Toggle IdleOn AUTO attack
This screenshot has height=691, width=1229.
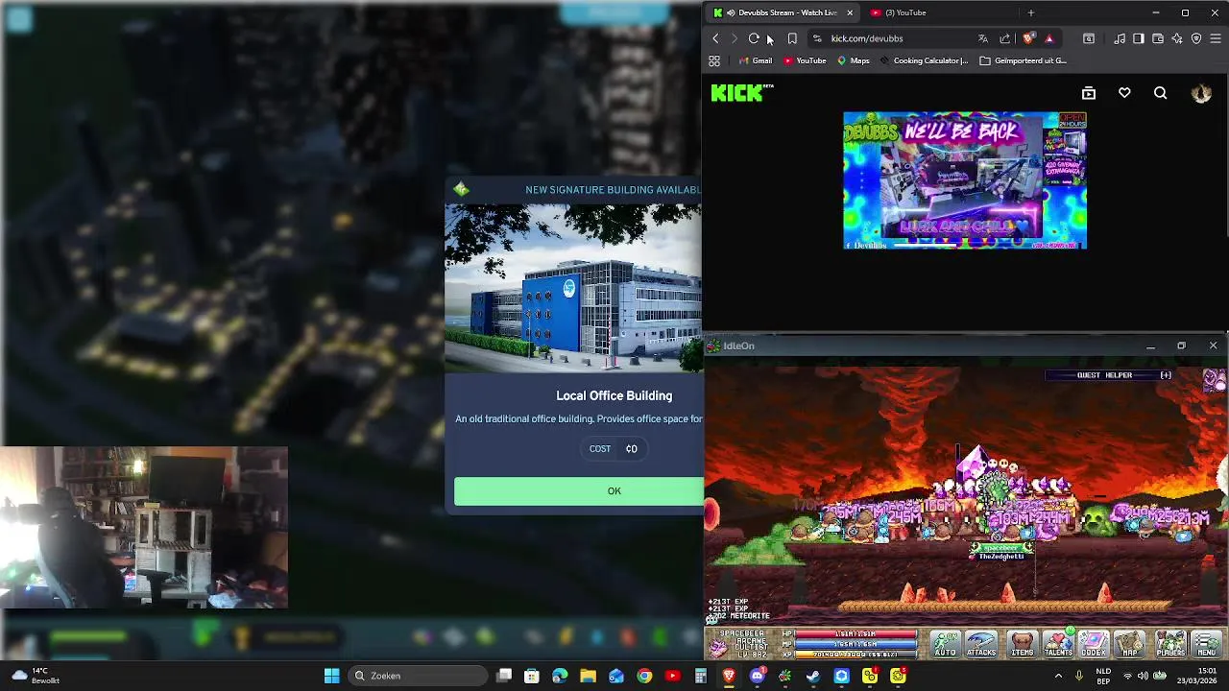click(946, 643)
